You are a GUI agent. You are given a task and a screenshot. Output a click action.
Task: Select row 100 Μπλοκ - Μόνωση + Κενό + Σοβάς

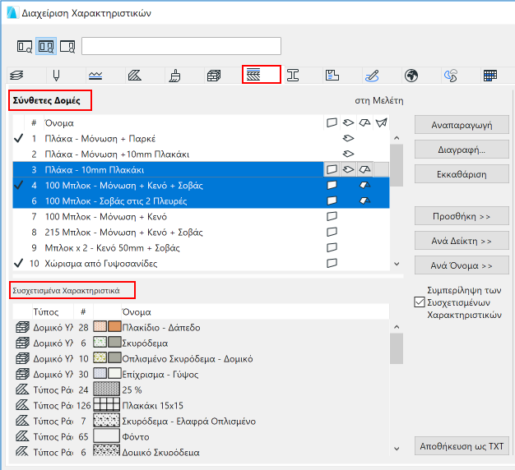[x=201, y=186]
